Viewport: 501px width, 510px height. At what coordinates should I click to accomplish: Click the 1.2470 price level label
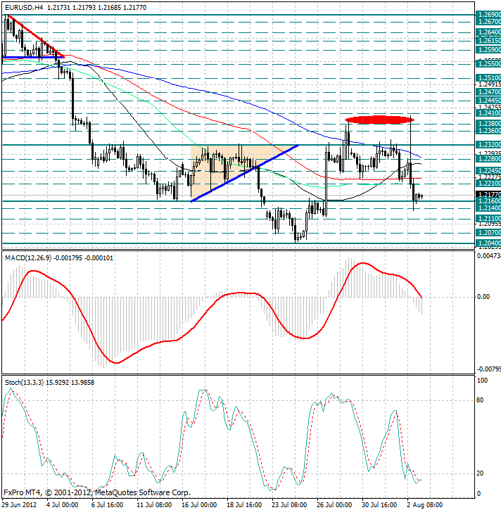tap(488, 92)
